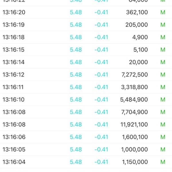Tap the 3,318,800 volume value
The image size is (172, 172).
[x=134, y=87]
